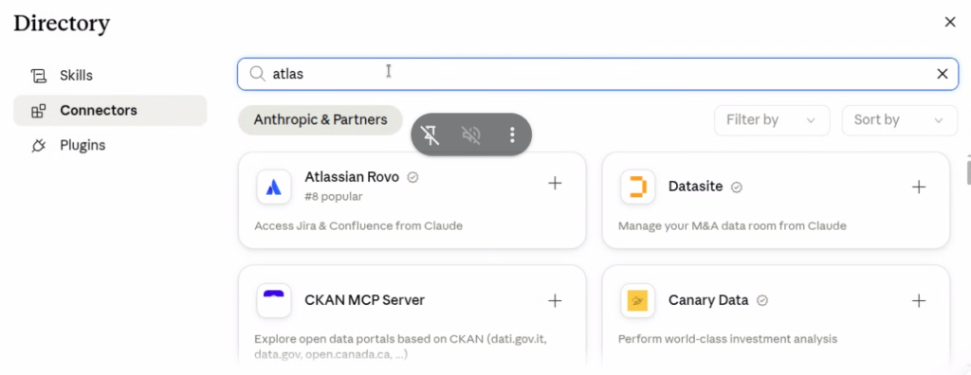Screen dimensions: 971x375
Task: Expand the Filter by dropdown
Action: (x=772, y=120)
